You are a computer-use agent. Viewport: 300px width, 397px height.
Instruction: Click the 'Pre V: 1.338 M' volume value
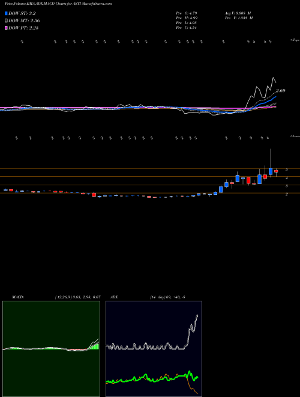239,18
